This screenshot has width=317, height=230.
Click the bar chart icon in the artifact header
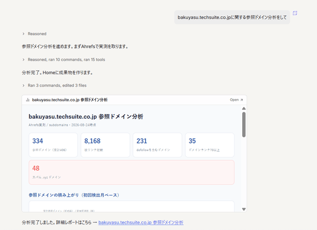28,100
